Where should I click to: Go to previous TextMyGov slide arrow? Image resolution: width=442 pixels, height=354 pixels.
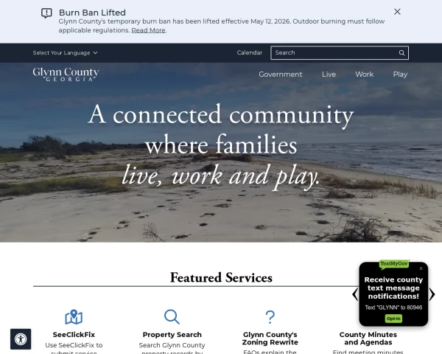[355, 294]
